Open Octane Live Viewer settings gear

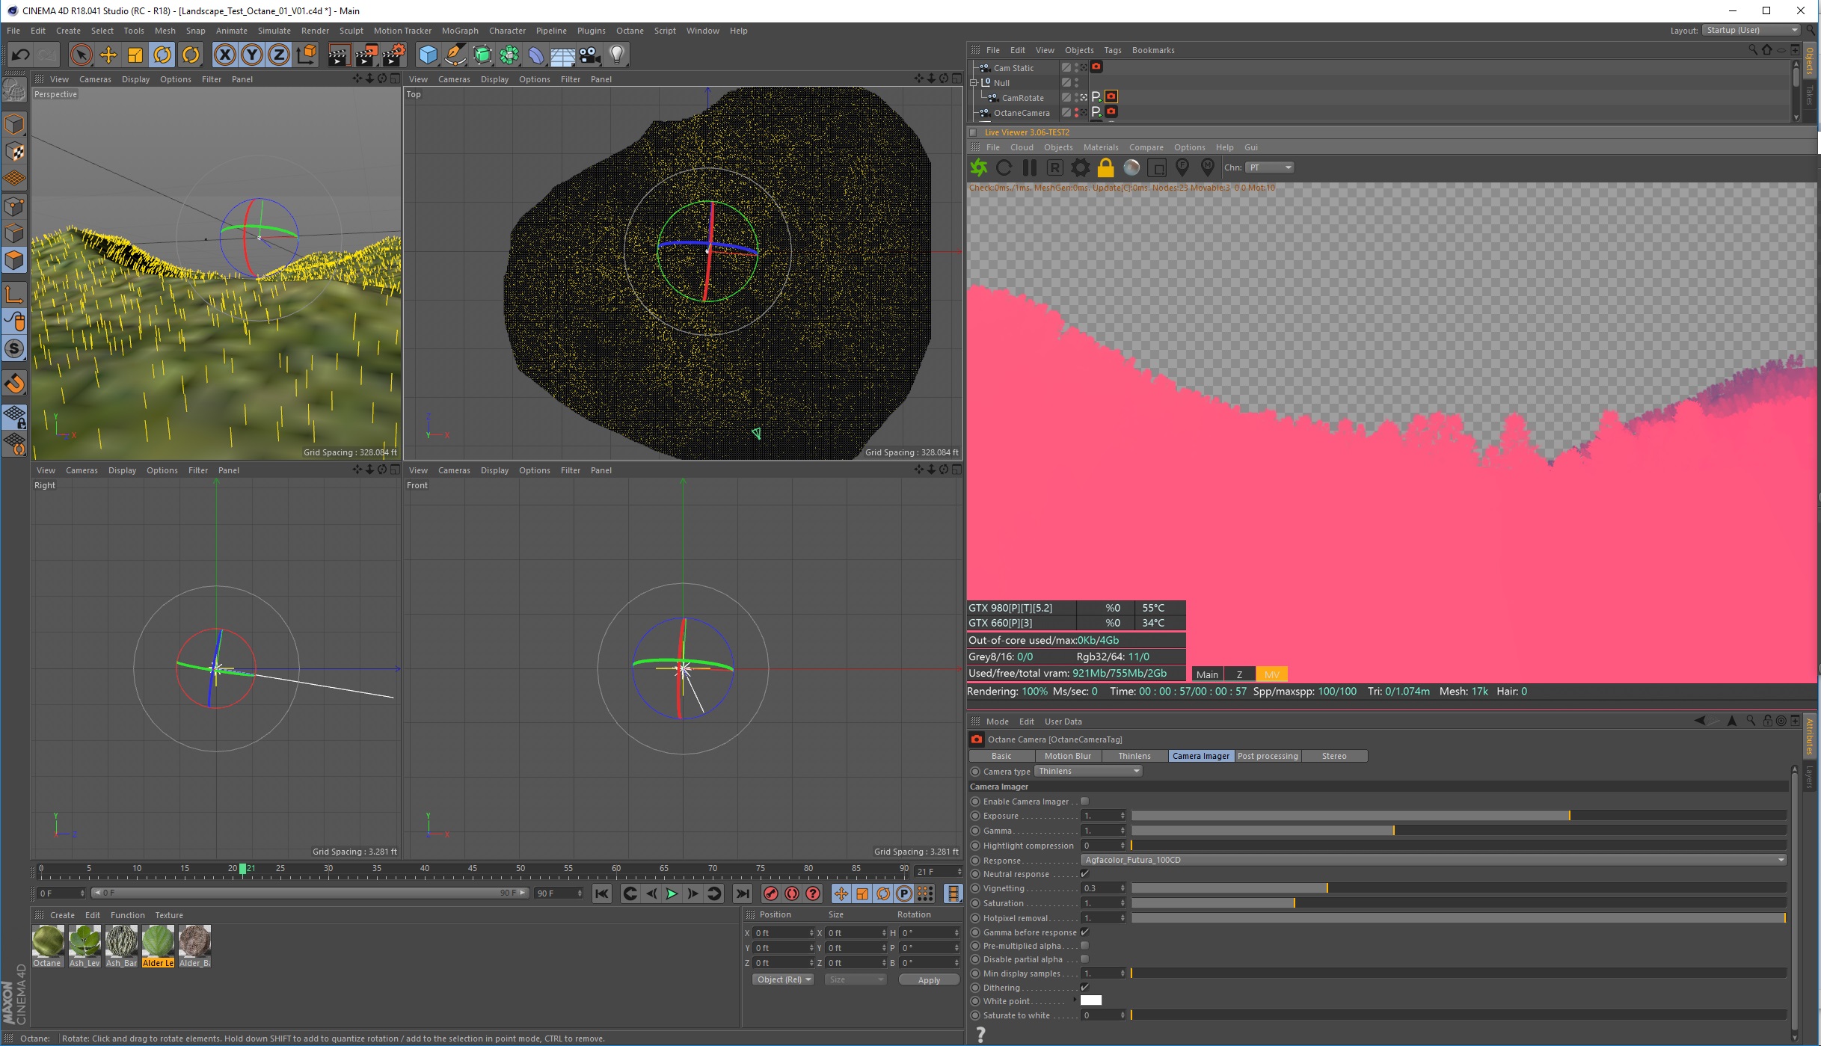(x=1080, y=167)
